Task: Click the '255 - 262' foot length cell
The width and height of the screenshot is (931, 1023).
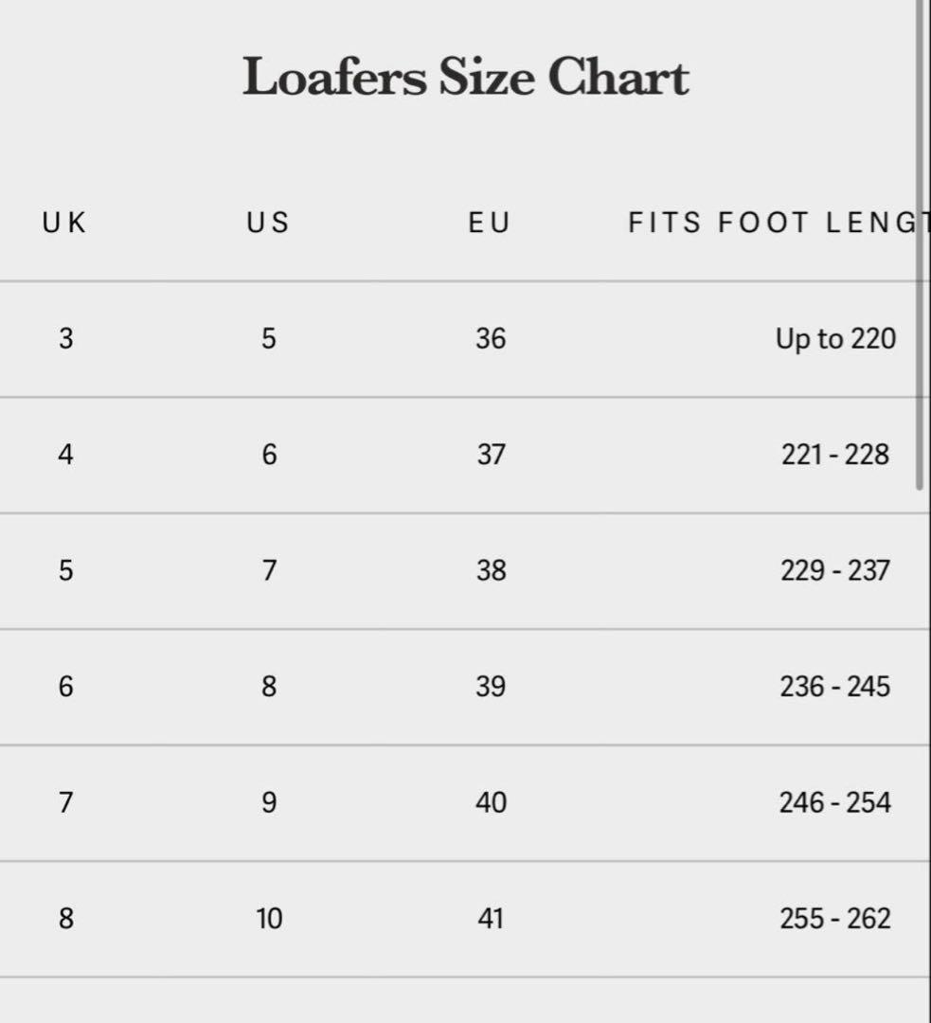Action: point(835,918)
